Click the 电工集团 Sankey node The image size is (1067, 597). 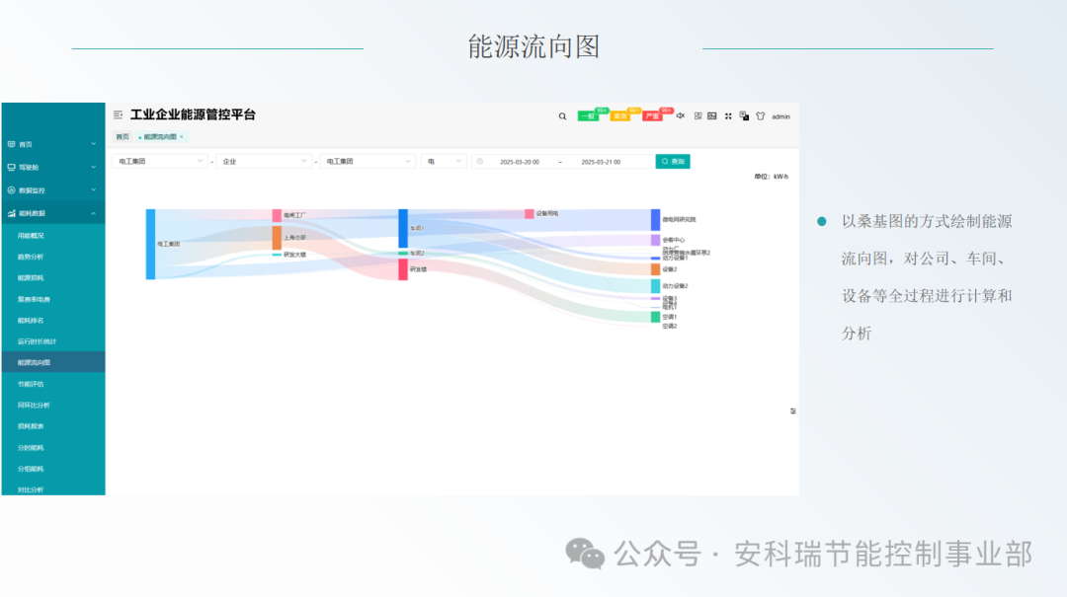pos(150,244)
